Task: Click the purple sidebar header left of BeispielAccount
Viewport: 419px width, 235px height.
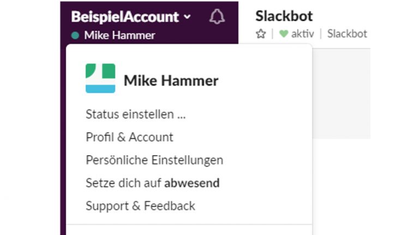Action: pos(65,17)
